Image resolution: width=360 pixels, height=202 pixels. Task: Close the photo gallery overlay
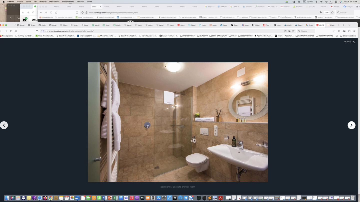tap(349, 42)
